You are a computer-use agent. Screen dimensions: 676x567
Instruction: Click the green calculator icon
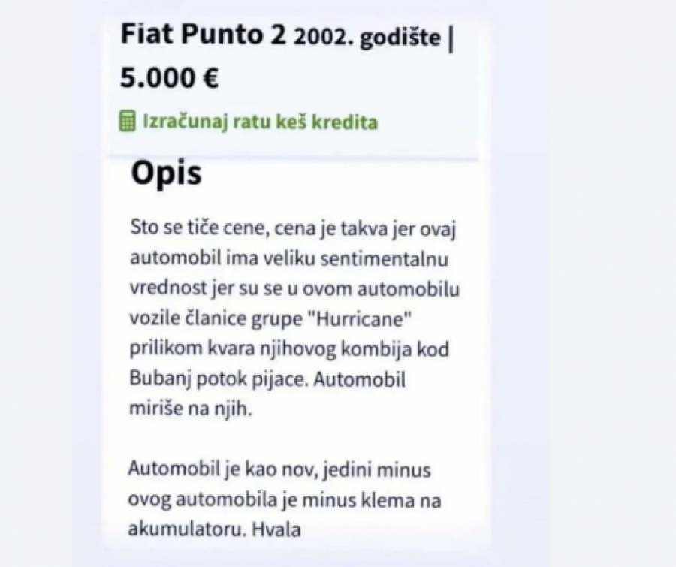[128, 121]
